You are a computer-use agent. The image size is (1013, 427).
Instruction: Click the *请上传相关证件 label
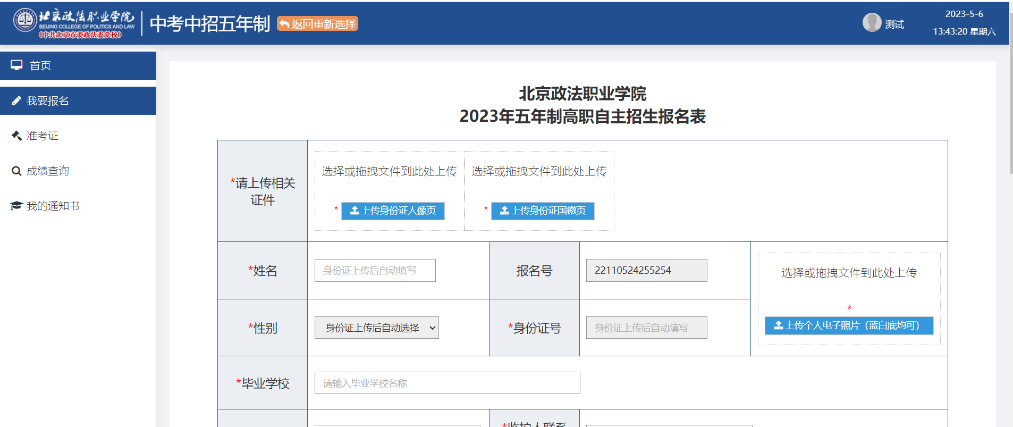263,191
